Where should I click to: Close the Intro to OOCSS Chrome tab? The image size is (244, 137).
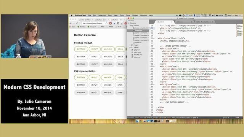92,20
